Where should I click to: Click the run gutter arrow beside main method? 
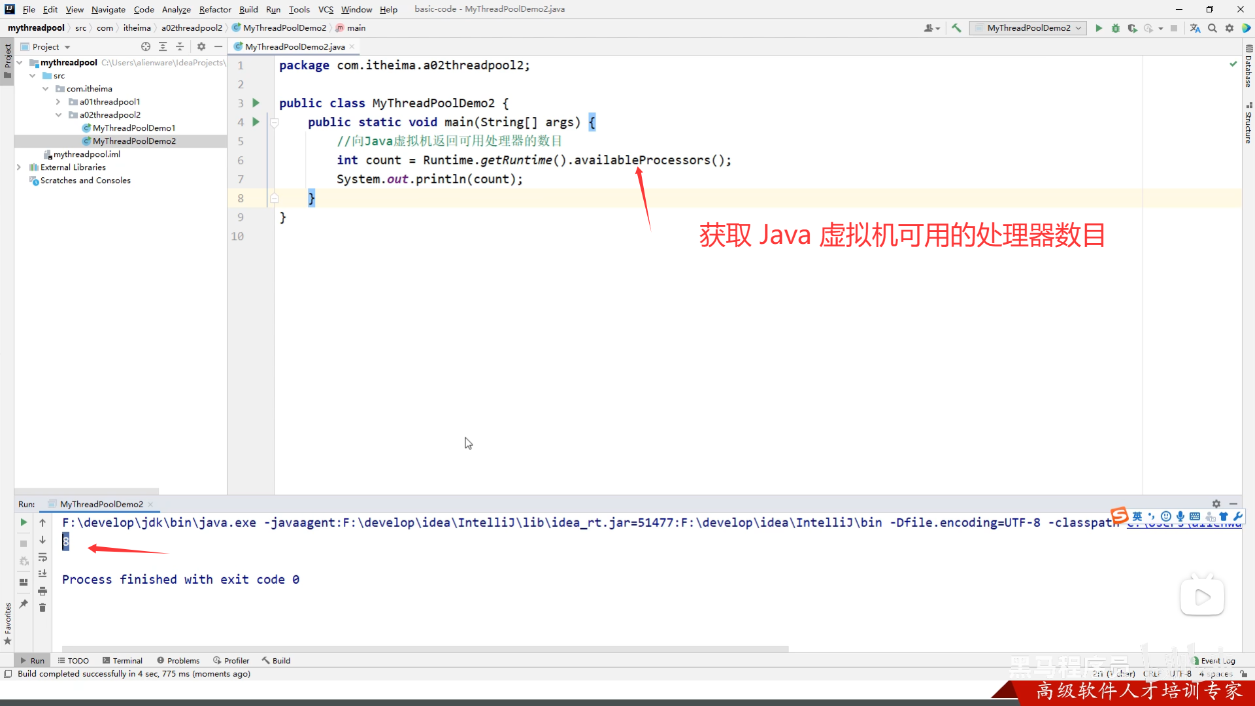256,122
